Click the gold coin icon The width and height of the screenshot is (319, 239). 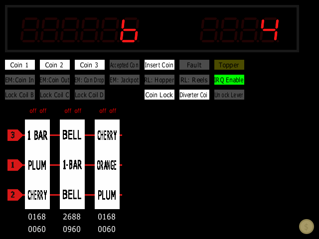(x=307, y=227)
